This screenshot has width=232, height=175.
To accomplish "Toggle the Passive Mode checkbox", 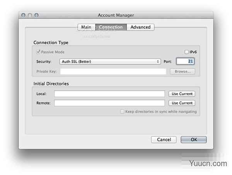I will 38,52.
